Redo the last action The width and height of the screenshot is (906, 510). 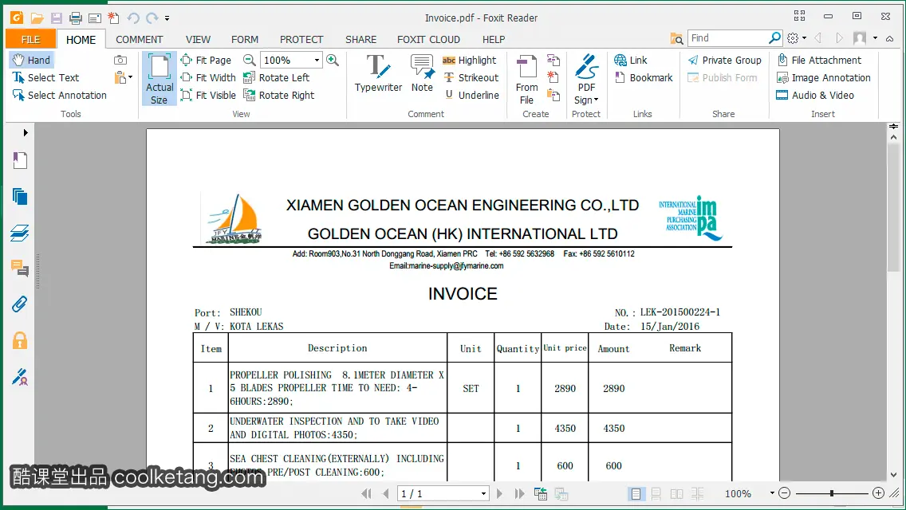152,18
